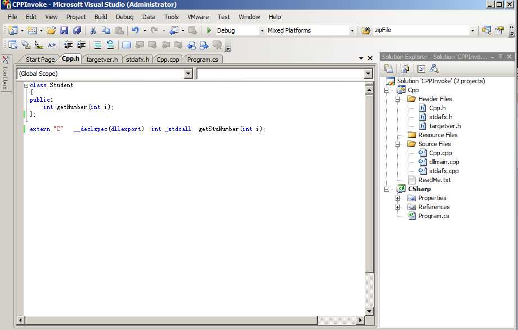Open the File menu
Viewport: 518px width, 330px height.
12,17
